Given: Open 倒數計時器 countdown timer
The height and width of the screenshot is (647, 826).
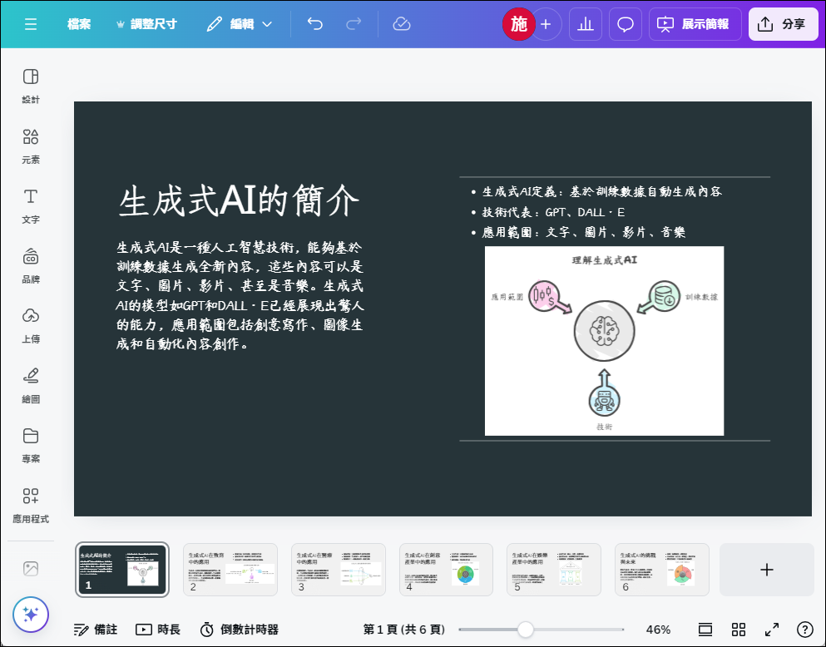Looking at the screenshot, I should (240, 630).
